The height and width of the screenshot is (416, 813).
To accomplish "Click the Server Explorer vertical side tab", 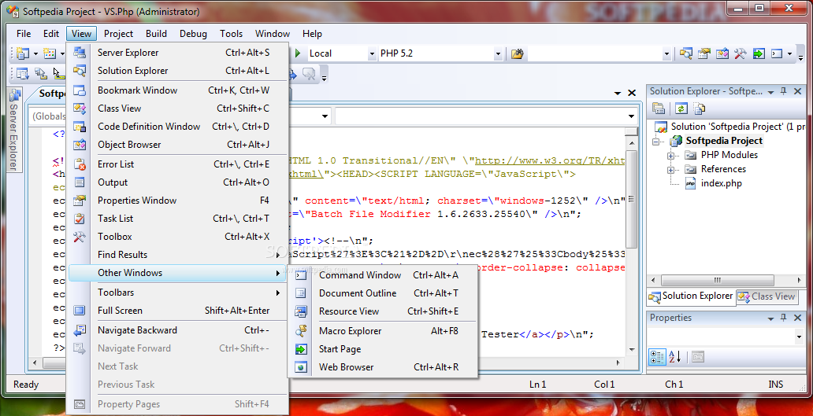I will pyautogui.click(x=14, y=130).
